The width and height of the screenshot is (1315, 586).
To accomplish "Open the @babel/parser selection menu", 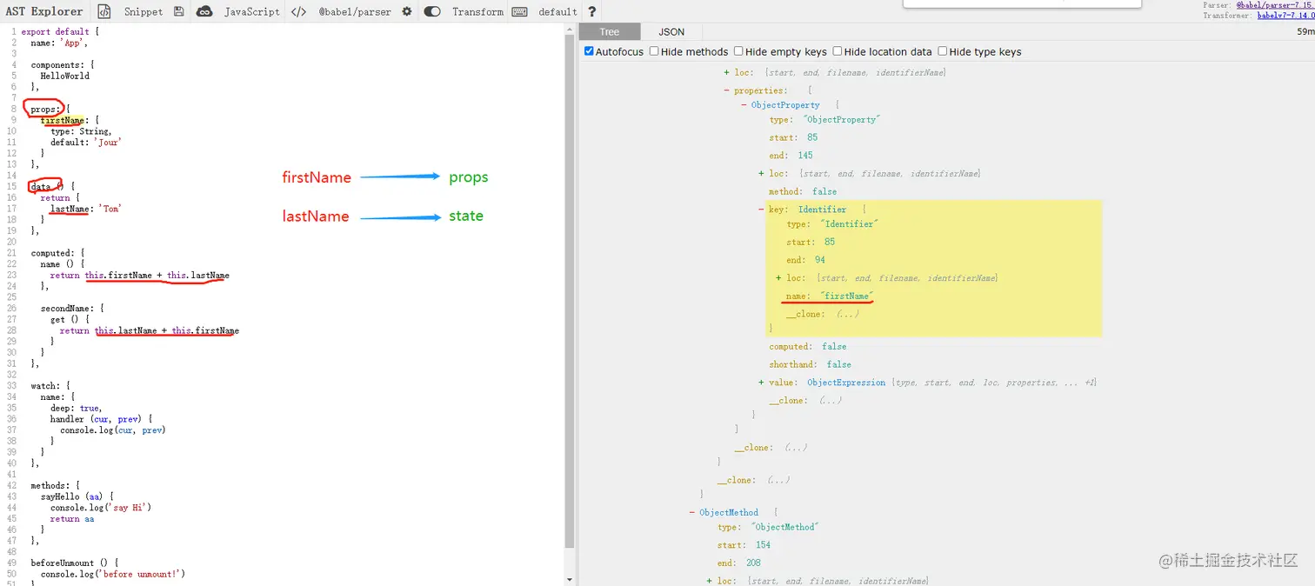I will click(354, 11).
